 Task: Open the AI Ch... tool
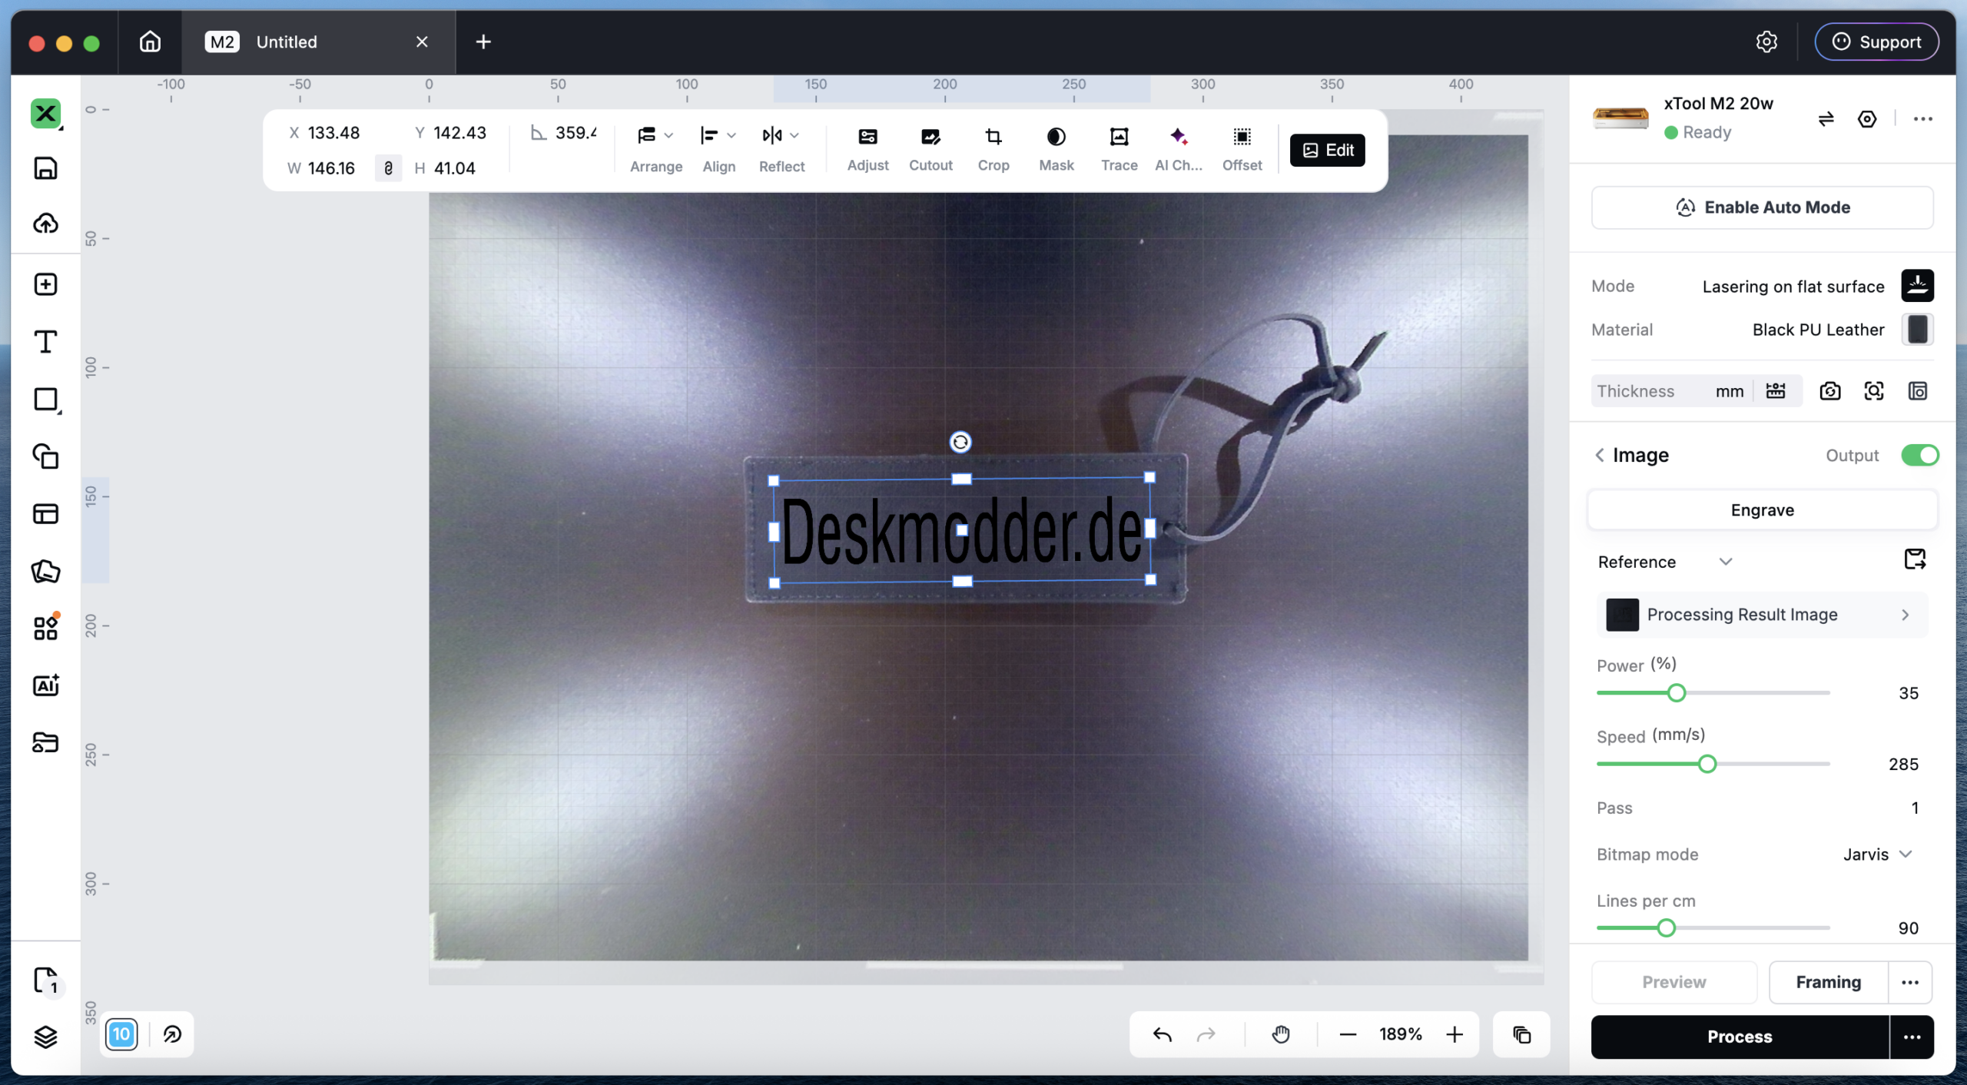tap(1179, 149)
